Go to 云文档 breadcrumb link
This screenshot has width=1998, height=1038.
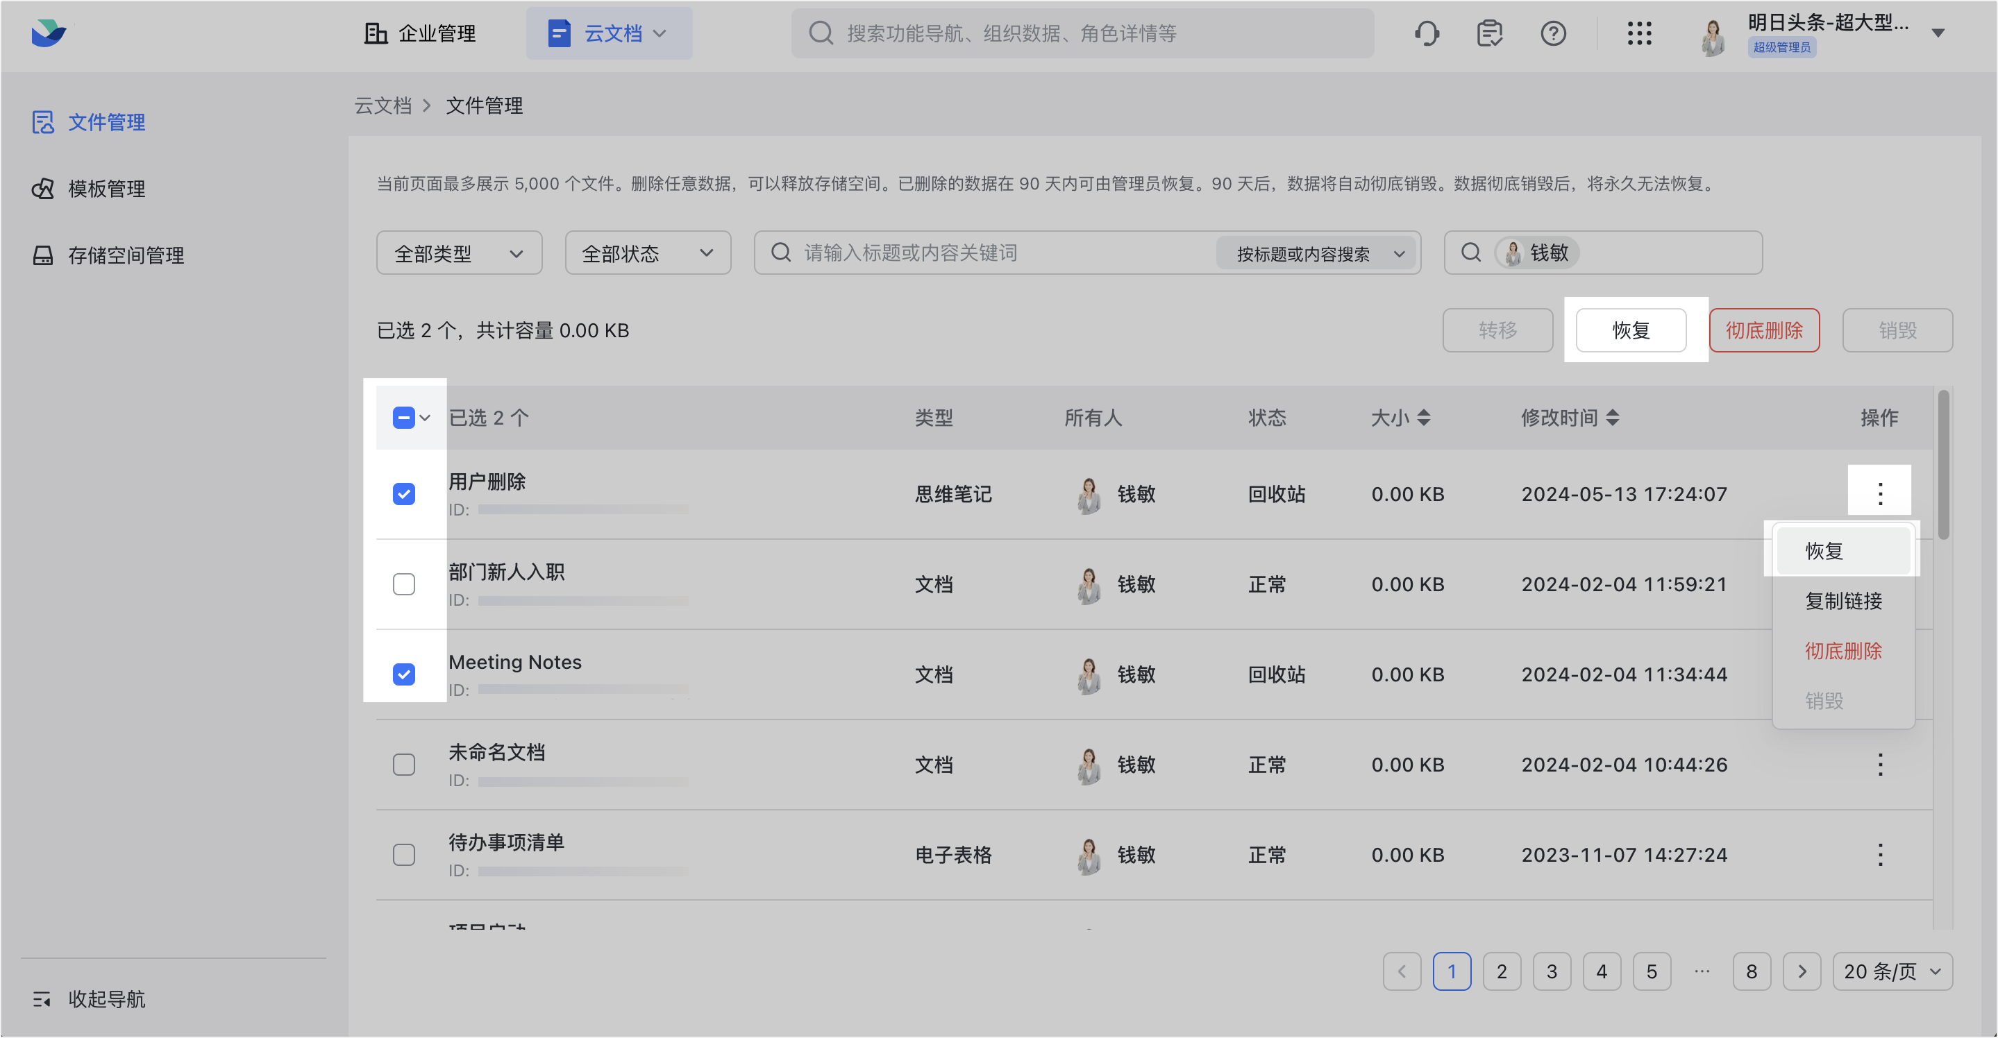pos(383,105)
